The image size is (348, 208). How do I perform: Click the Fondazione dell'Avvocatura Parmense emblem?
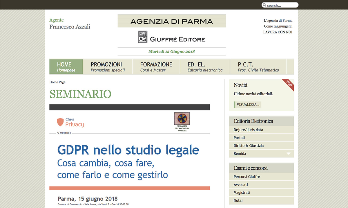(x=182, y=119)
